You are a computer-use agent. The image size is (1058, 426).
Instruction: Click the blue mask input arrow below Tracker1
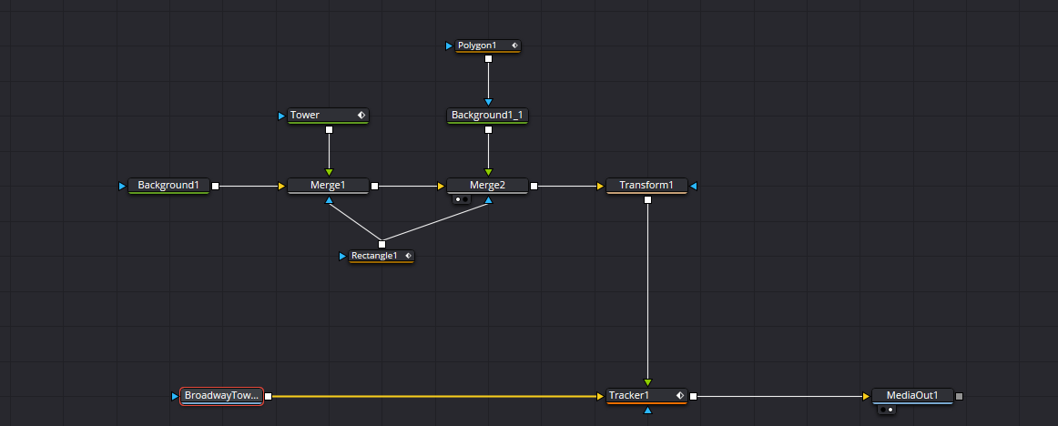tap(647, 410)
